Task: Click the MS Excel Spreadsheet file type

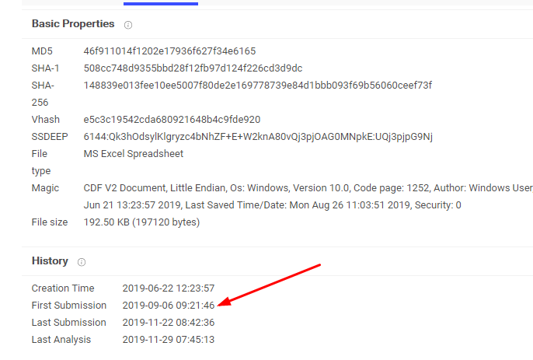Action: (x=133, y=154)
